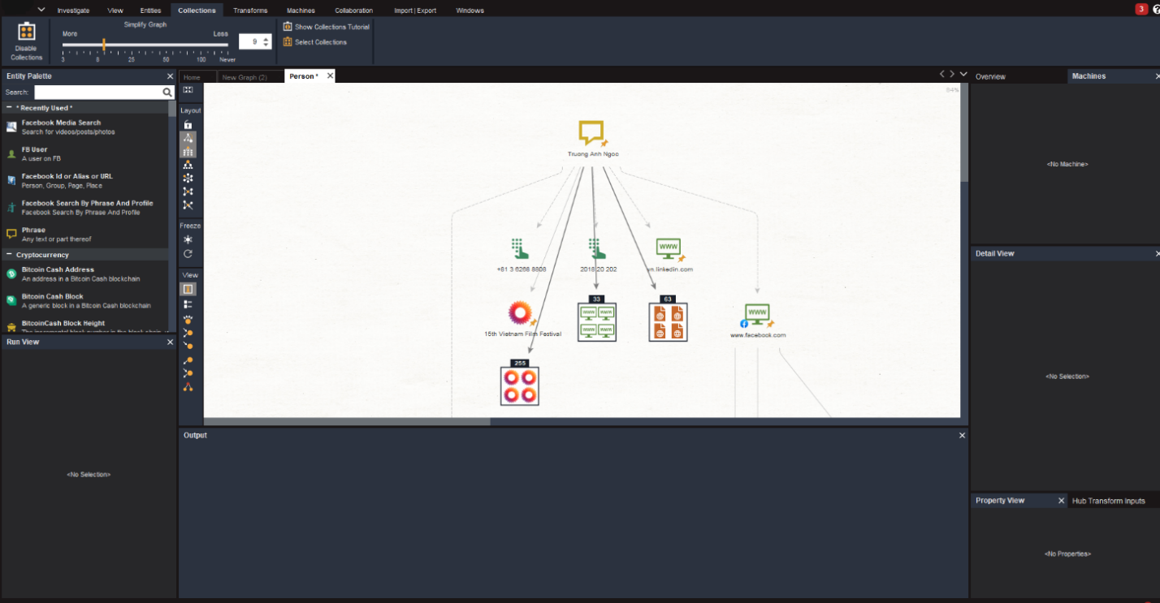Select the www.facebook.com website node
The width and height of the screenshot is (1160, 603).
click(x=757, y=316)
